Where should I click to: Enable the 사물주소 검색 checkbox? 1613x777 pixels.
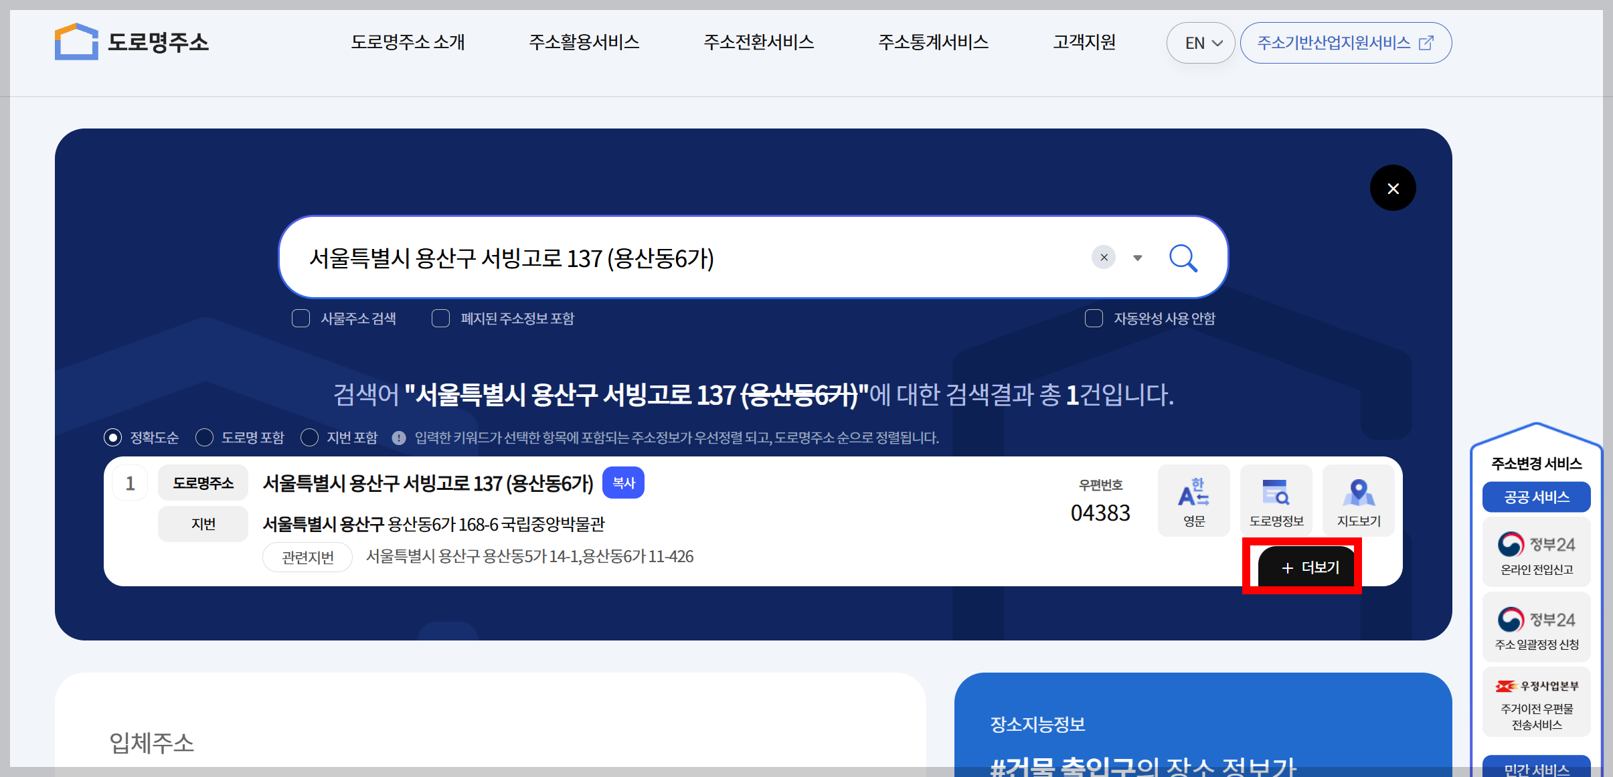pyautogui.click(x=301, y=319)
